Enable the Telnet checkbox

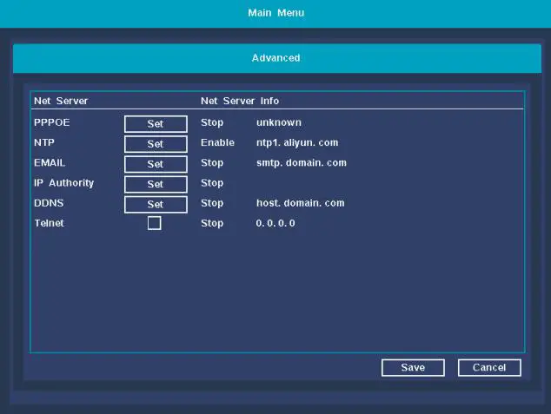click(155, 223)
